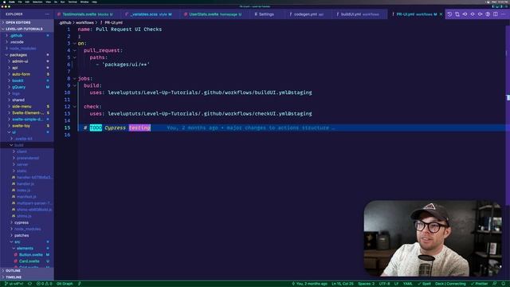Click the buildUI.yml@staging workflow path on line 10
Screen dimensions: 510x287
(210, 92)
